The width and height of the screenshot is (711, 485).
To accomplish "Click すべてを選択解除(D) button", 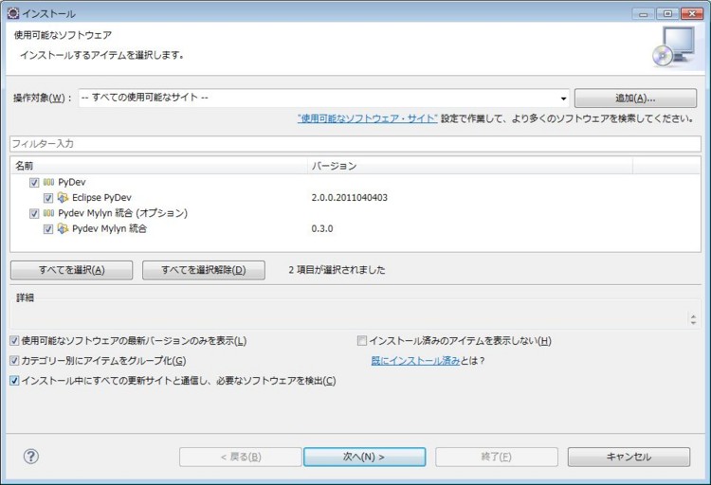I will coord(204,270).
